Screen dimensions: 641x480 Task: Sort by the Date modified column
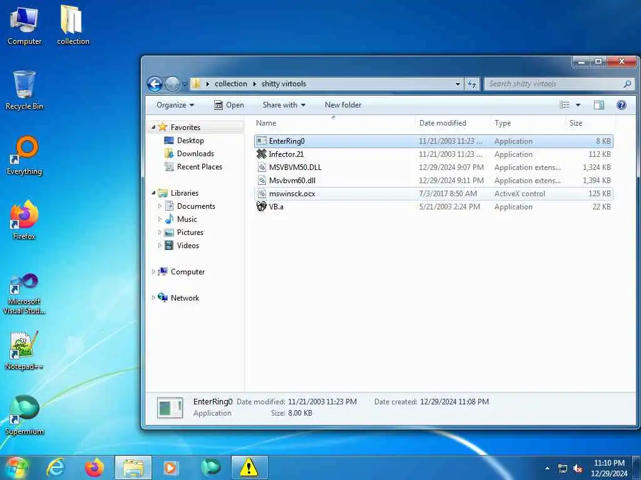453,123
